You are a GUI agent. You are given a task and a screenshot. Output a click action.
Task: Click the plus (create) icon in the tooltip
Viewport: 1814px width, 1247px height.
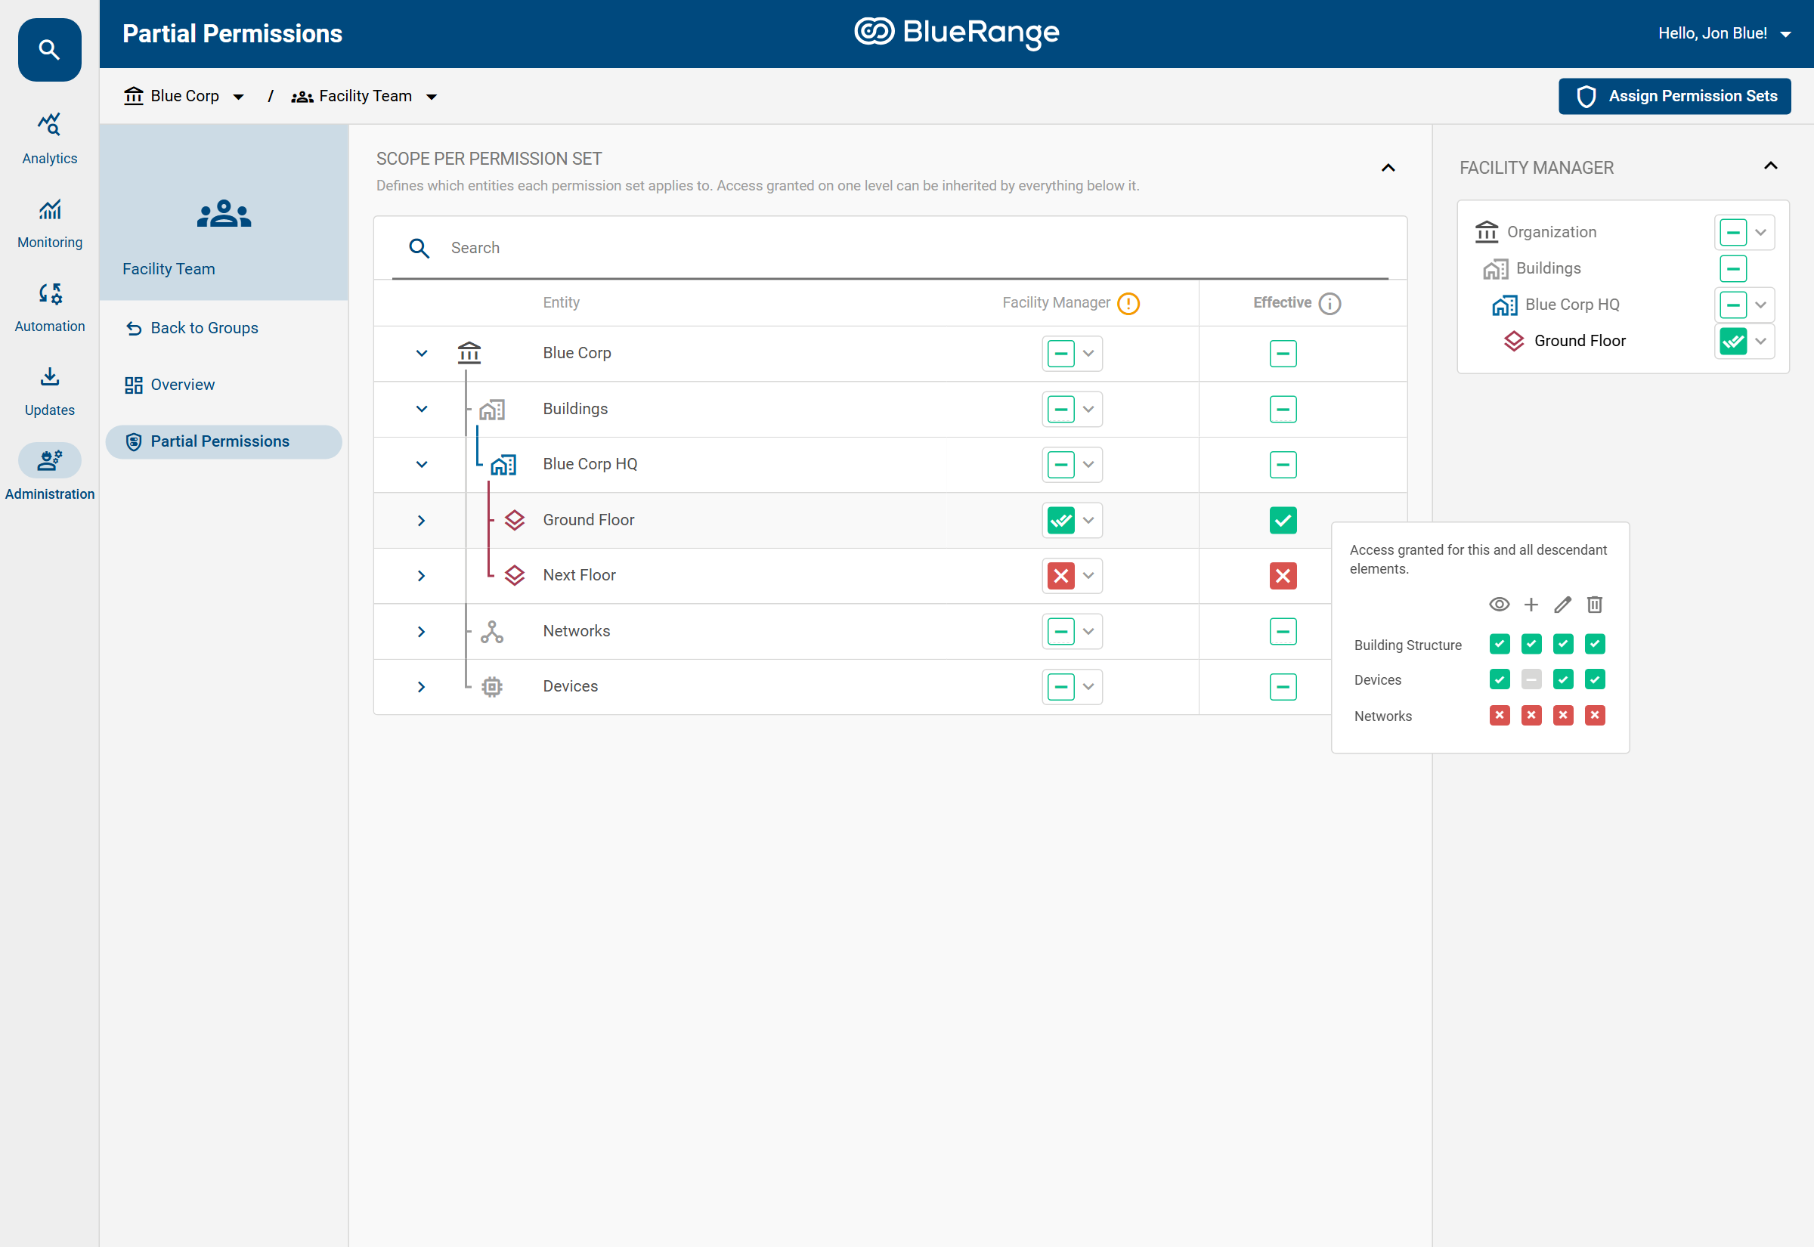click(1531, 605)
